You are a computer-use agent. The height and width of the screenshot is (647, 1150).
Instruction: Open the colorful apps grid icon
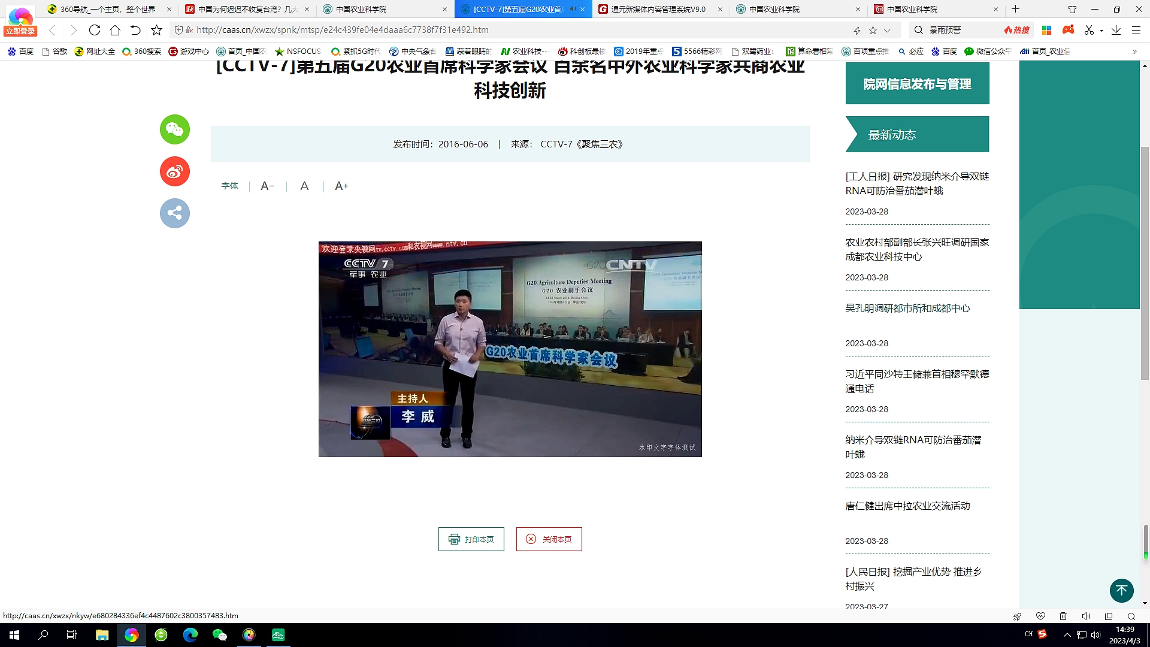[x=1047, y=30]
